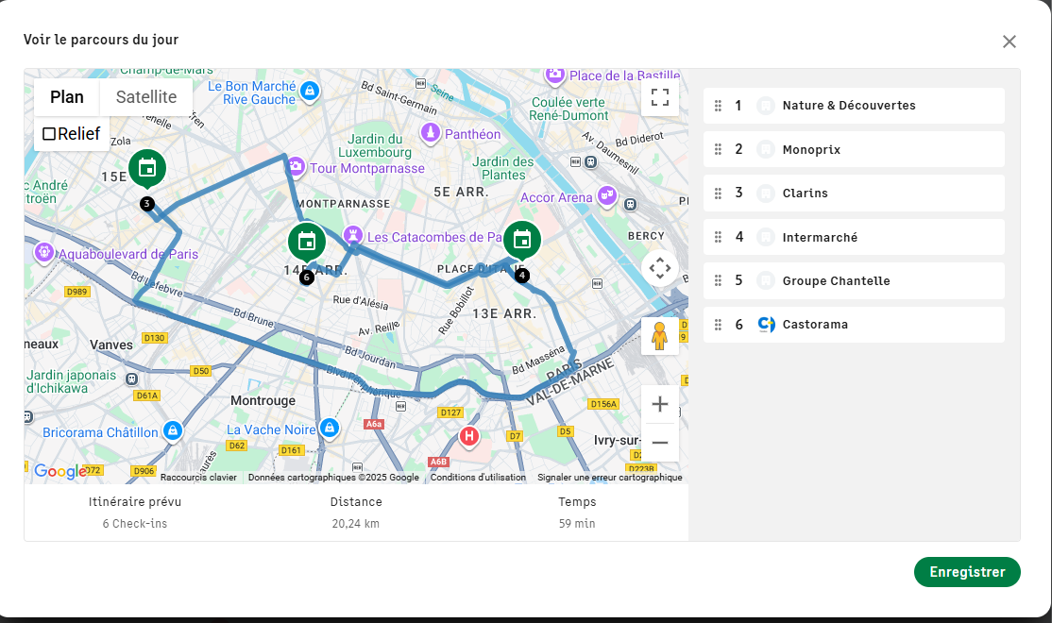This screenshot has width=1052, height=623.
Task: Click the map camera controls icon
Action: tap(660, 268)
